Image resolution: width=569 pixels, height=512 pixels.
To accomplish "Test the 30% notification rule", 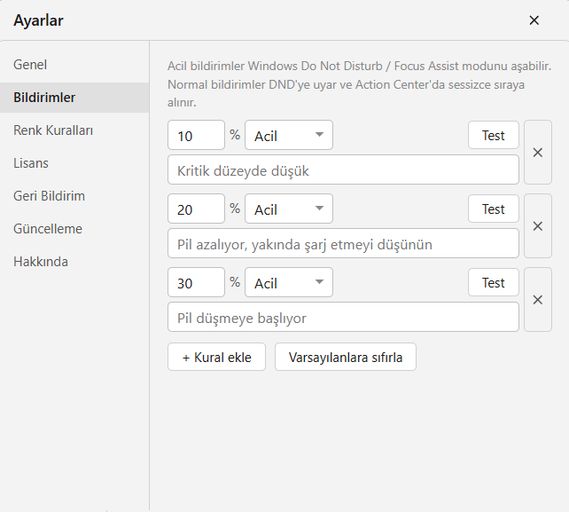I will click(x=494, y=282).
